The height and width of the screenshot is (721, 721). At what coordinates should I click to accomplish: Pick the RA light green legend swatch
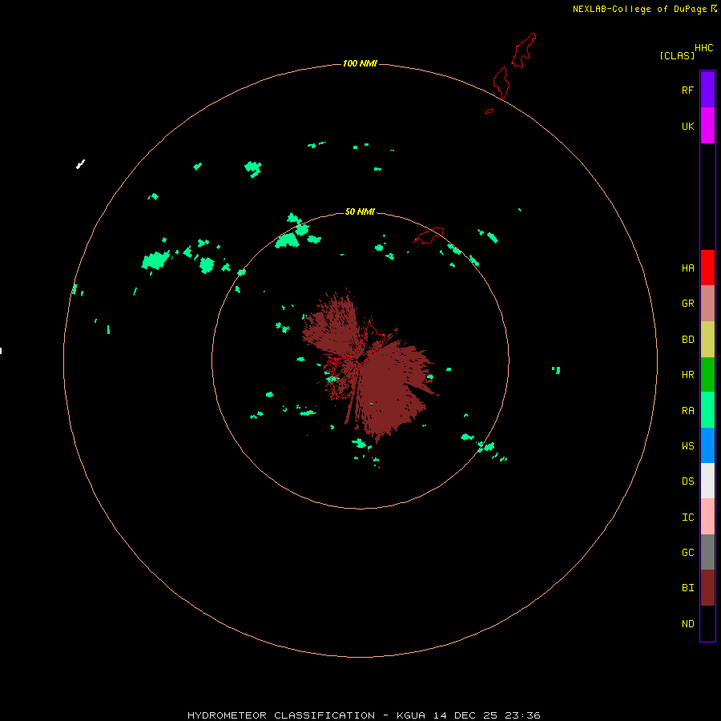pos(707,410)
